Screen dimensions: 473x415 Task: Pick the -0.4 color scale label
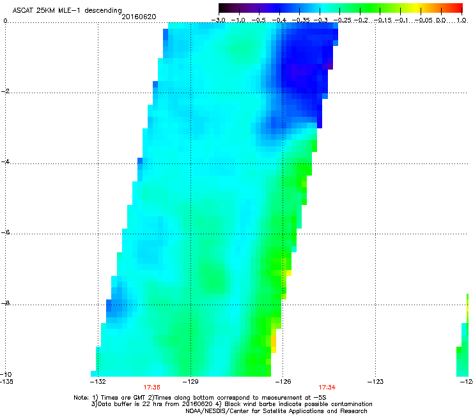[279, 20]
